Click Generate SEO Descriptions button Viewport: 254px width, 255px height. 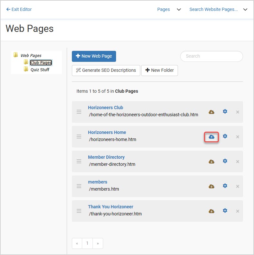coord(106,71)
